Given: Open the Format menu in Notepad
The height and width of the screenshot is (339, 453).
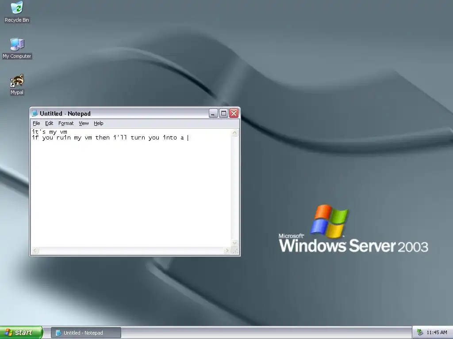Looking at the screenshot, I should tap(66, 124).
